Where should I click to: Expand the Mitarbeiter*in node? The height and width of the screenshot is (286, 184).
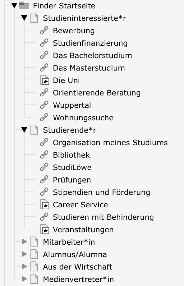[x=24, y=242]
